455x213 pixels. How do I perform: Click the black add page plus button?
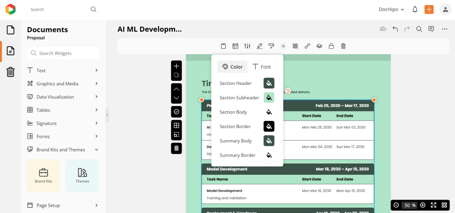(x=176, y=66)
